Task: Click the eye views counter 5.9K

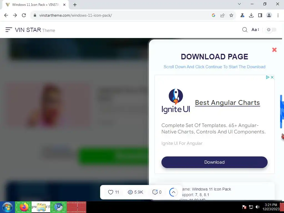Action: pyautogui.click(x=135, y=192)
